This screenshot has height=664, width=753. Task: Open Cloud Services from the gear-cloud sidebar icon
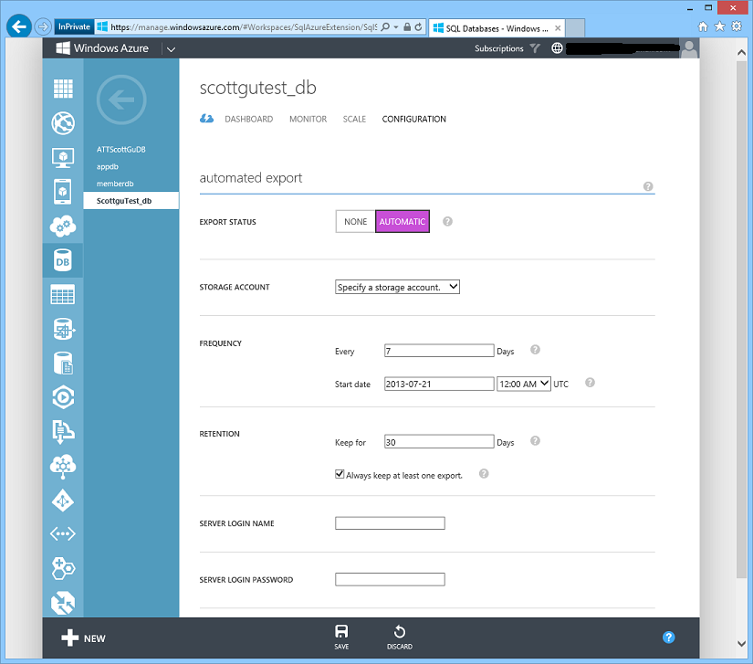coord(63,226)
